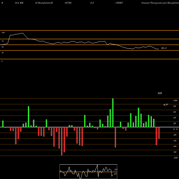Click the final red bar at histogram's end
Screen dimensions: 179x179
(x=159, y=133)
